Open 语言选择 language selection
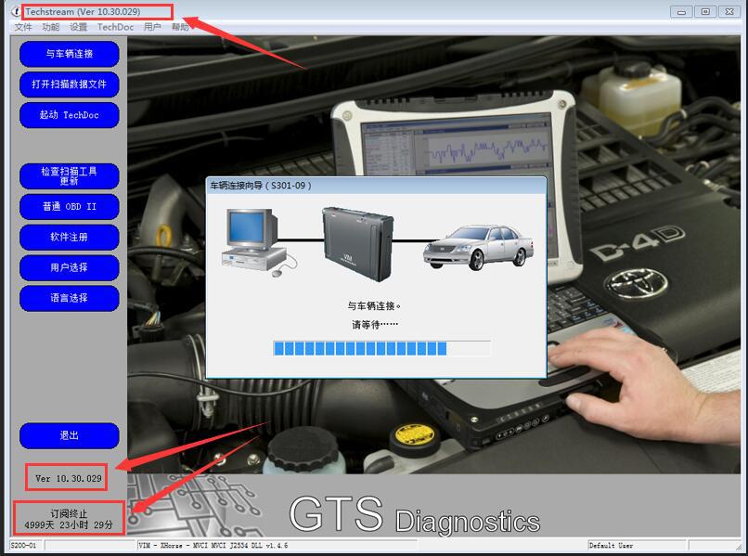 (x=70, y=298)
